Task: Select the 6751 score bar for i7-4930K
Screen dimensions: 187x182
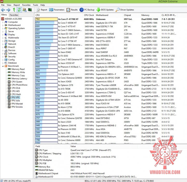Action: (x=46, y=23)
